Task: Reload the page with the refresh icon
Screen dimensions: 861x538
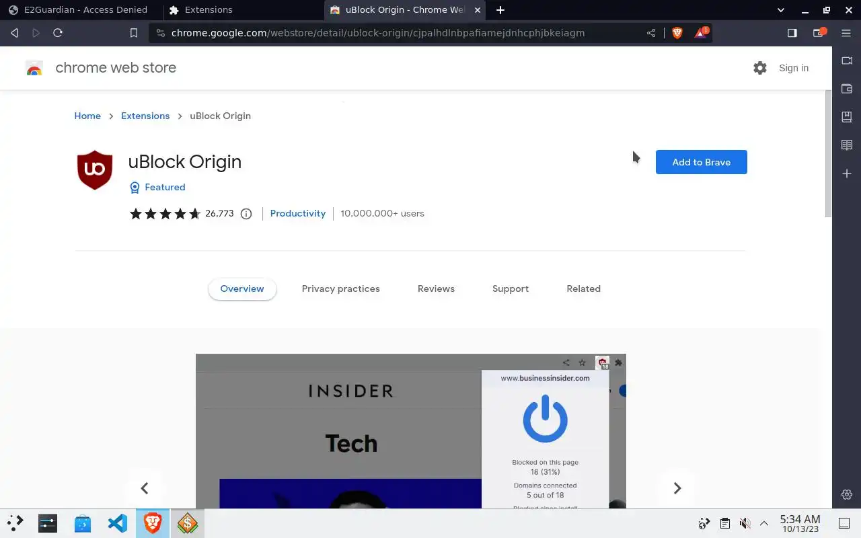Action: [58, 33]
